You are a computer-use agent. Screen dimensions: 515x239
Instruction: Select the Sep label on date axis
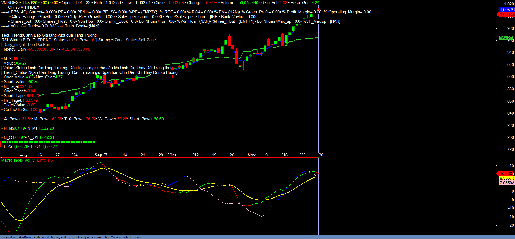[x=98, y=155]
